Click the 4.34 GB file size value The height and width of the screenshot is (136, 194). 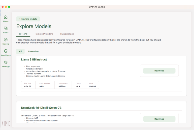pyautogui.click(x=28, y=86)
